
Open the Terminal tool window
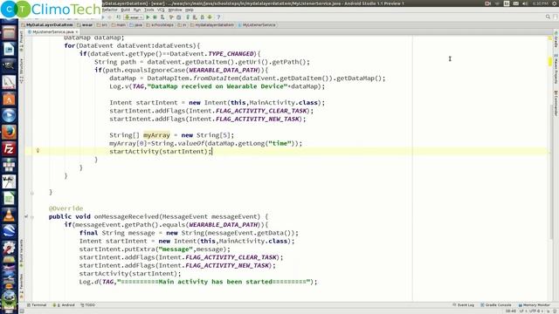37,305
